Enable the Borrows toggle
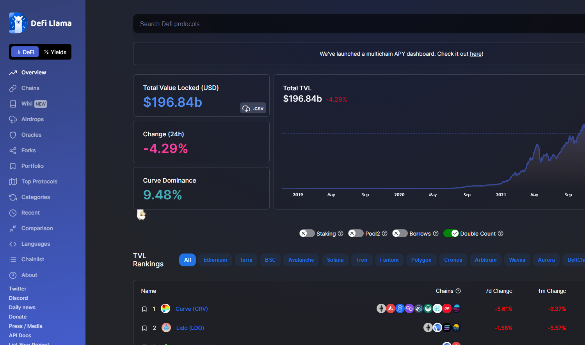 pyautogui.click(x=400, y=233)
